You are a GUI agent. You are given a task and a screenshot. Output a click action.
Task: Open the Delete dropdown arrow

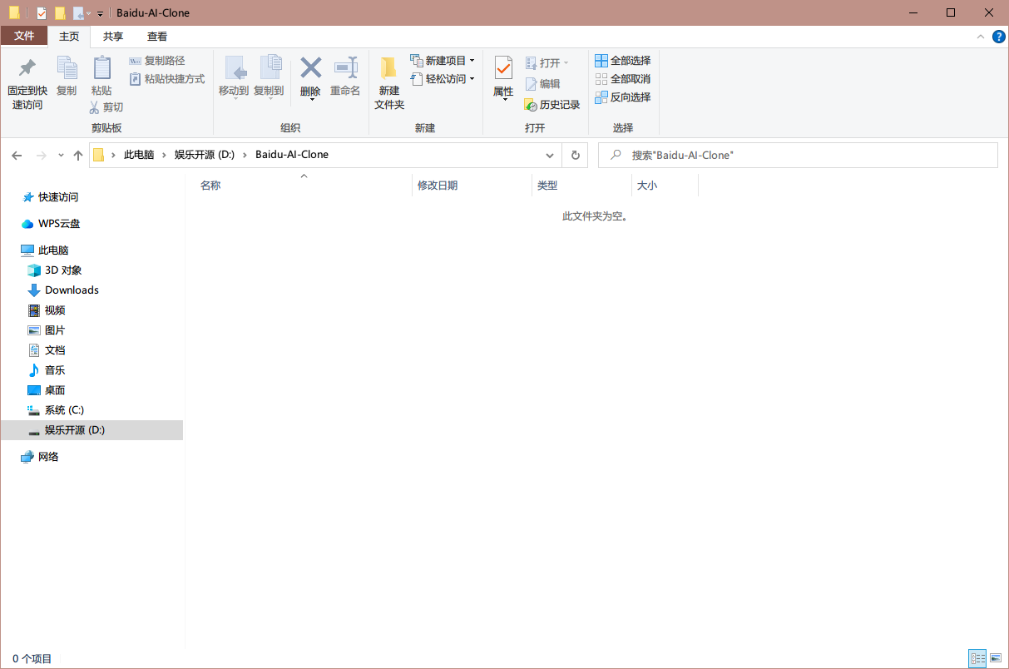[x=311, y=99]
